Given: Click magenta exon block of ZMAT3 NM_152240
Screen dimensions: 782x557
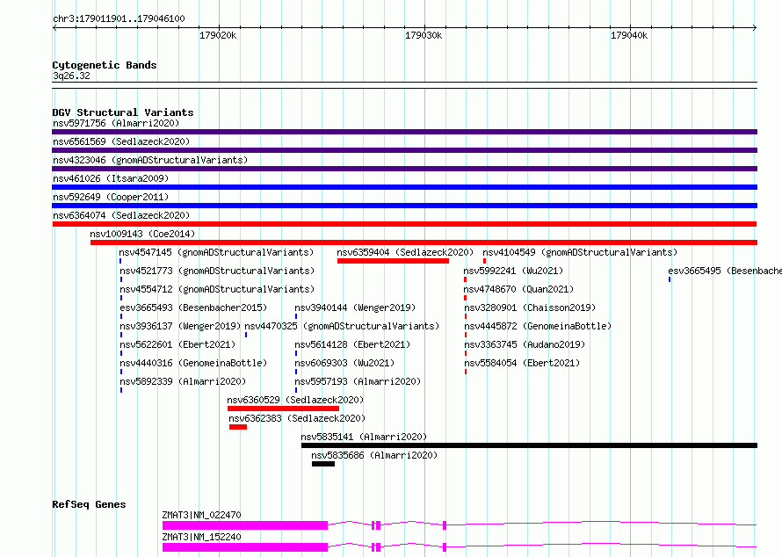Looking at the screenshot, I should tap(245, 547).
